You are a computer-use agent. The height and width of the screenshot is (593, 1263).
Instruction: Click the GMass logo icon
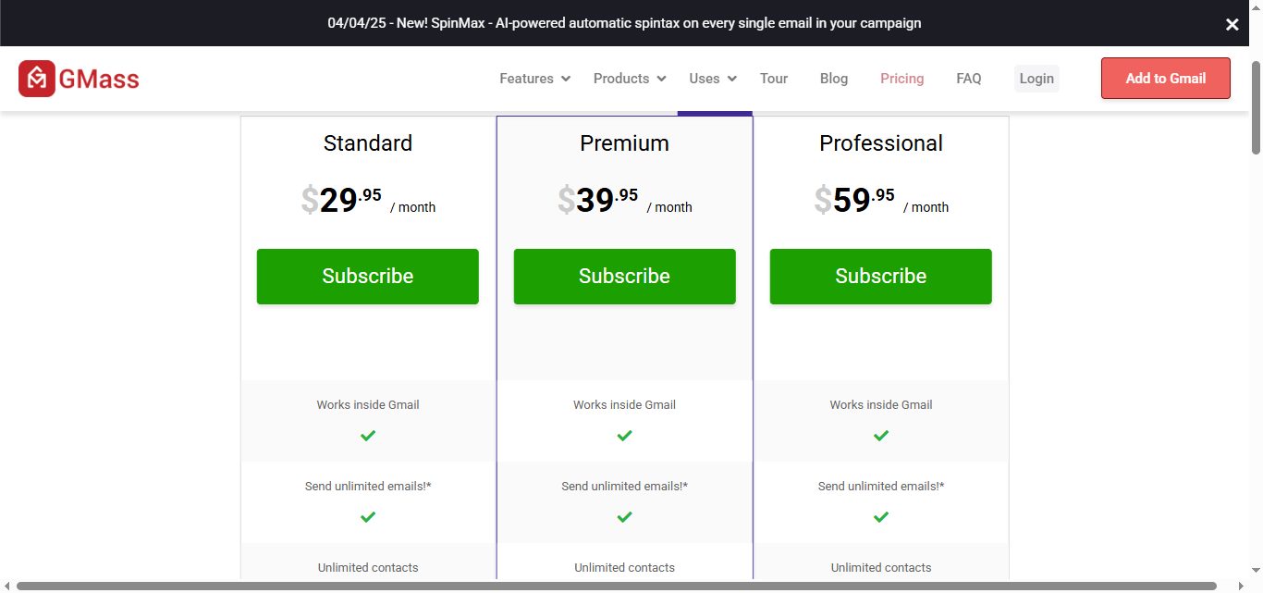pos(37,79)
